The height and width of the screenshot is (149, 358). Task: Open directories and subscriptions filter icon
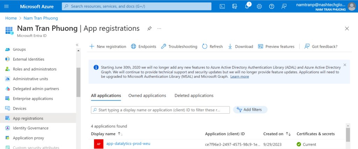tap(234, 6)
